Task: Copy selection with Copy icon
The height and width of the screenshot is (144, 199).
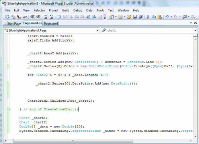Action: [154, 17]
